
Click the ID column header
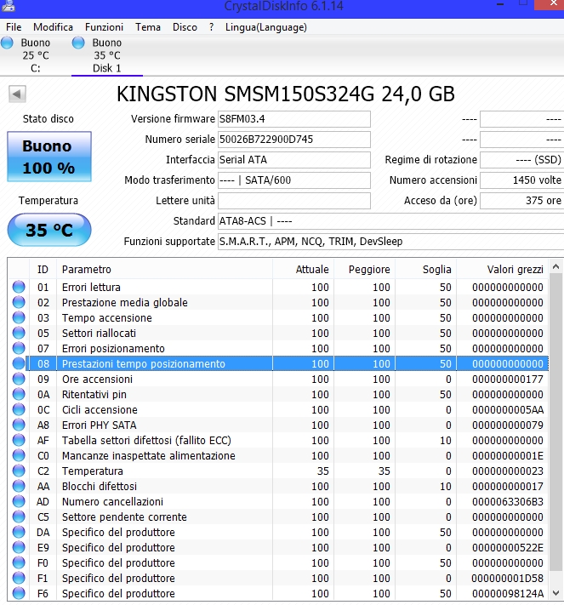[x=43, y=270]
